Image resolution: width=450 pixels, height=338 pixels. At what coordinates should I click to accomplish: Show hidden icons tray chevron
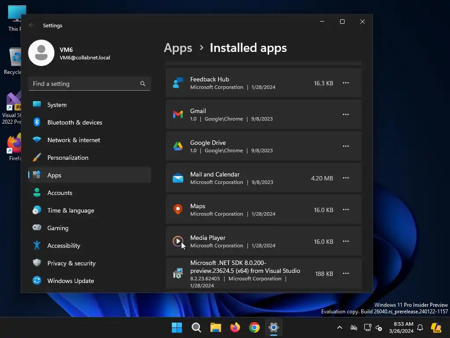(x=340, y=327)
